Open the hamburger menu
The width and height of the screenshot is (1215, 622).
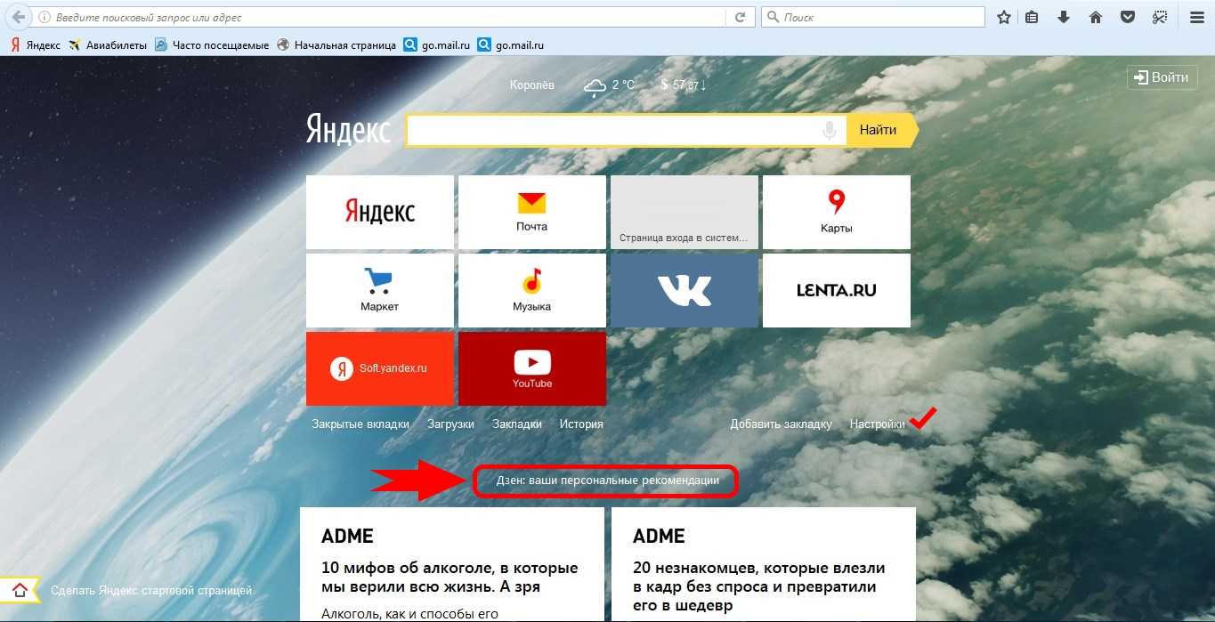pos(1196,17)
